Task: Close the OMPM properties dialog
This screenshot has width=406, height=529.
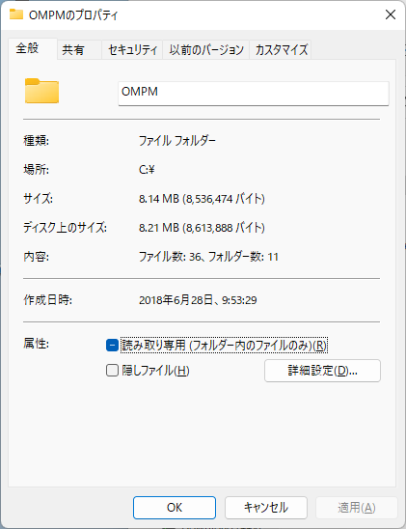Action: [391, 14]
